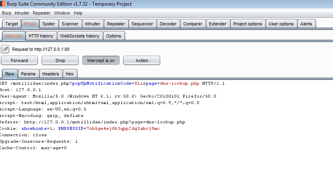
Task: Open the Action button menu
Action: (142, 60)
